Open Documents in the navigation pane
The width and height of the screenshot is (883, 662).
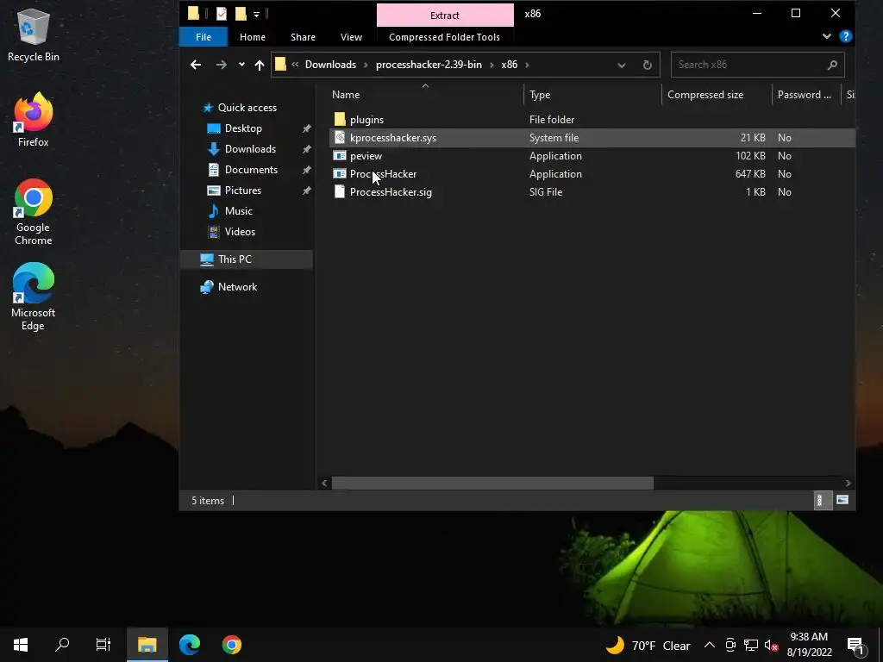point(251,170)
